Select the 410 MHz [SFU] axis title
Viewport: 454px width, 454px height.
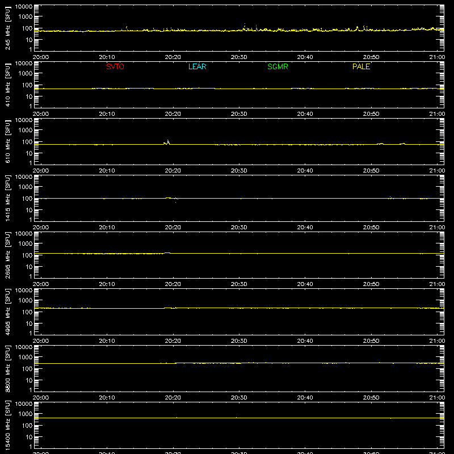[x=7, y=85]
